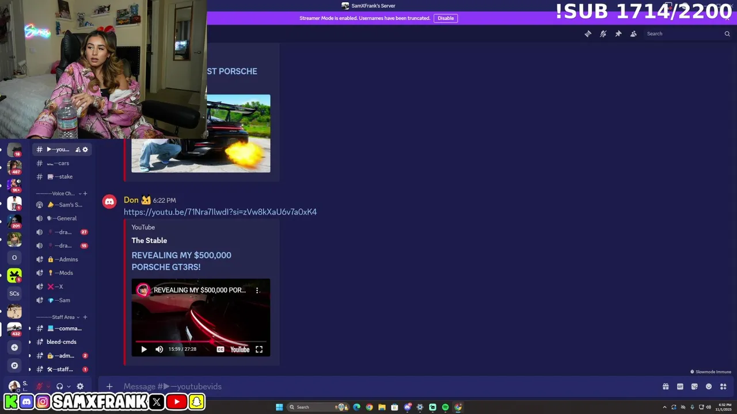Select server icon with 1K+ badge

point(14,185)
